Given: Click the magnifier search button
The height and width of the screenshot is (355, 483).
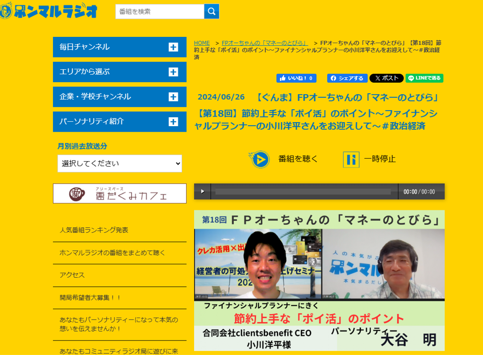Looking at the screenshot, I should pos(212,11).
